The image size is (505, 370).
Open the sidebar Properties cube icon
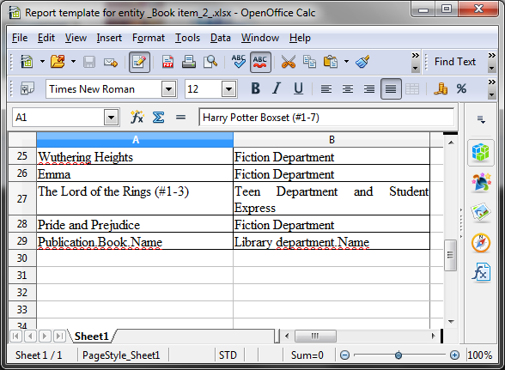coord(481,153)
